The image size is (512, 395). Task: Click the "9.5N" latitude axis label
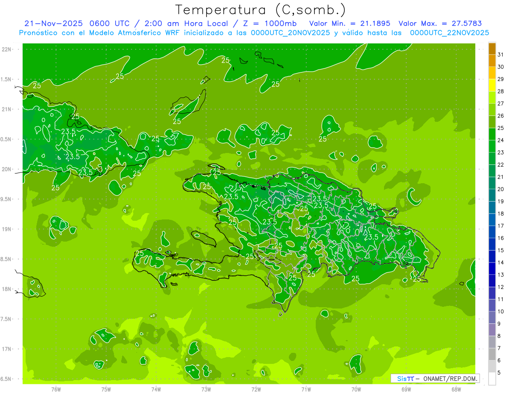point(5,199)
